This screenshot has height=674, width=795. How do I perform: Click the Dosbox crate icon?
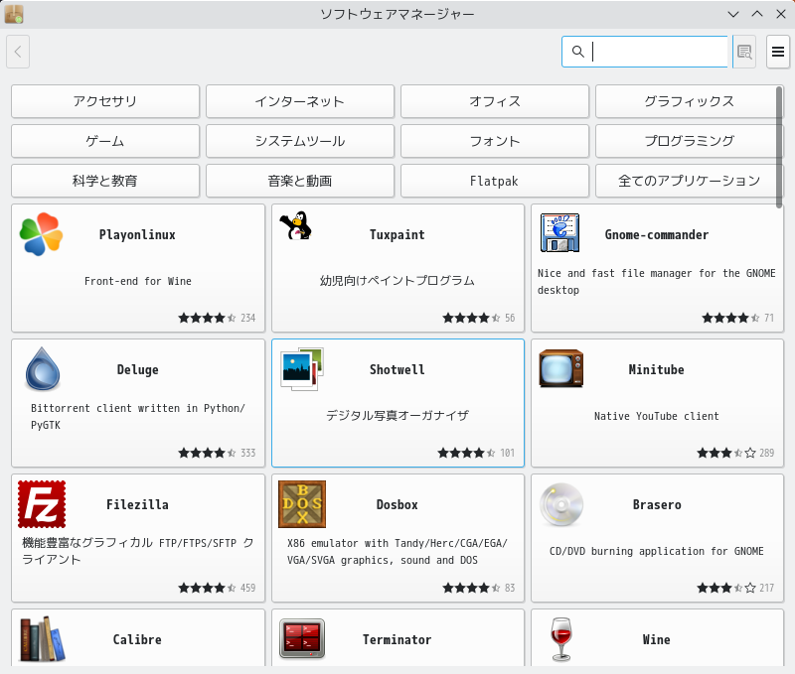tap(302, 504)
